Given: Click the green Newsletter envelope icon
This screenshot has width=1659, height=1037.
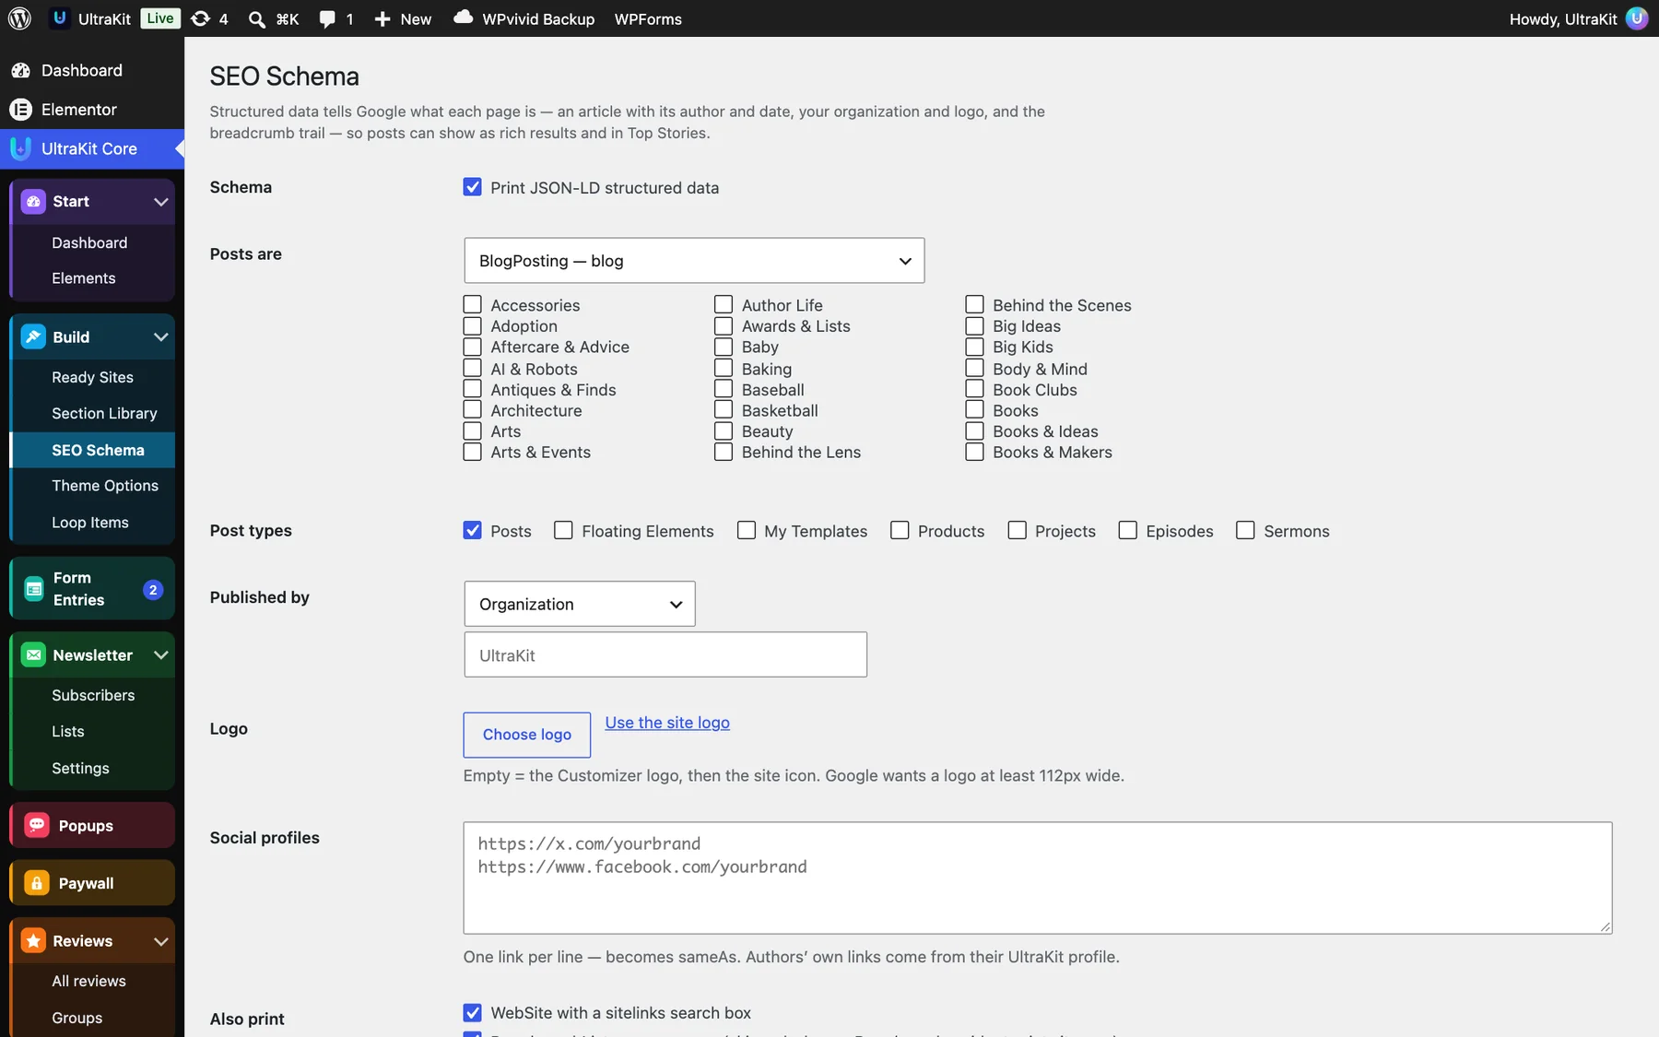Looking at the screenshot, I should (x=33, y=655).
